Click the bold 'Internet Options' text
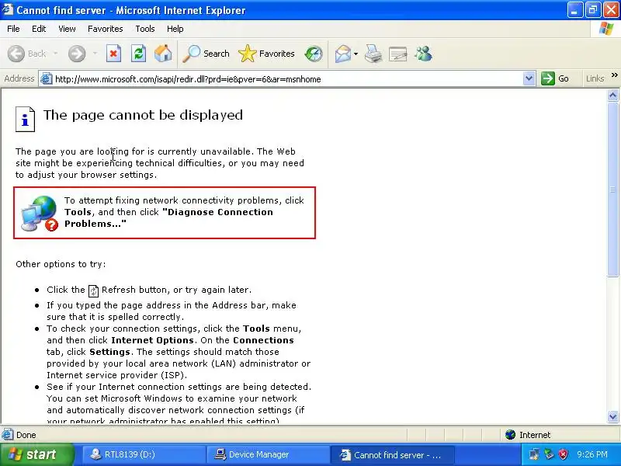 coord(152,340)
